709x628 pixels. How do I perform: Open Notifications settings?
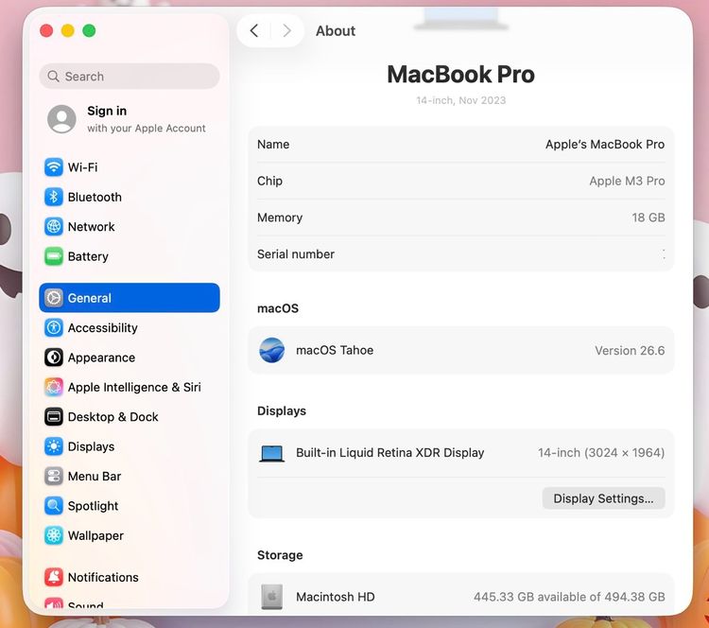point(130,577)
